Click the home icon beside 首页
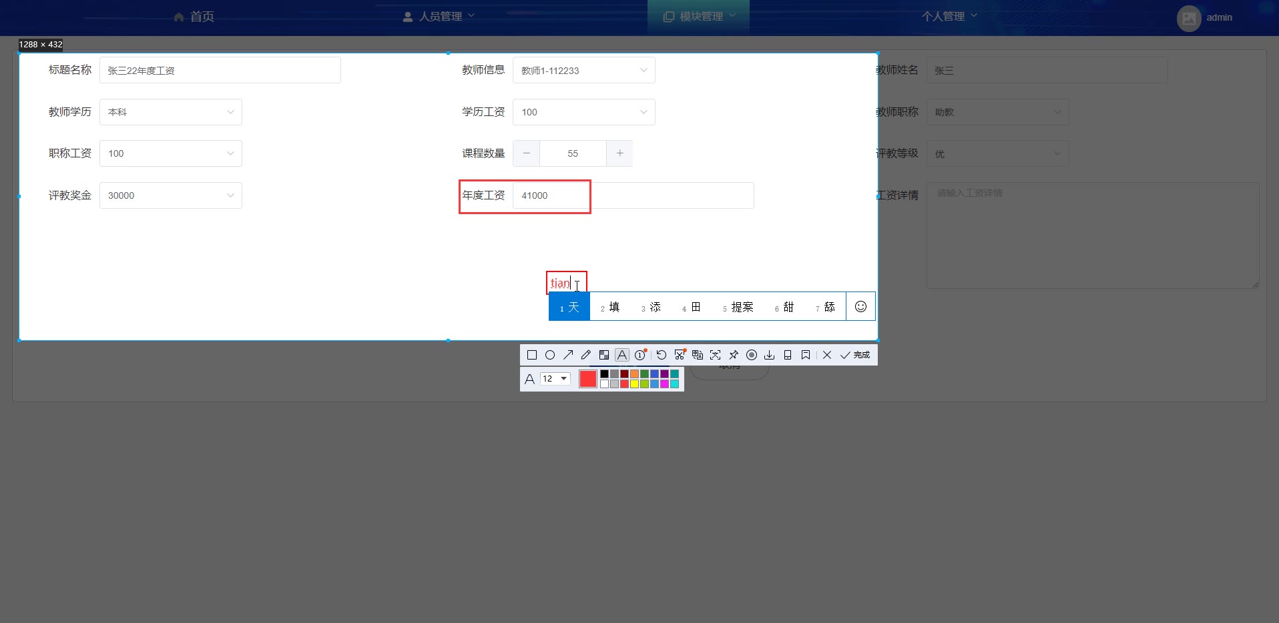The image size is (1279, 623). pos(179,17)
